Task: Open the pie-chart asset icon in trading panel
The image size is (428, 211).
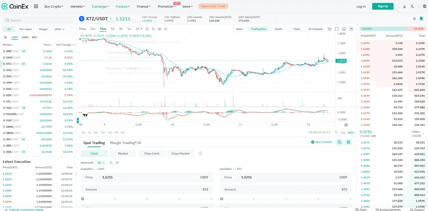Action: coord(339,142)
